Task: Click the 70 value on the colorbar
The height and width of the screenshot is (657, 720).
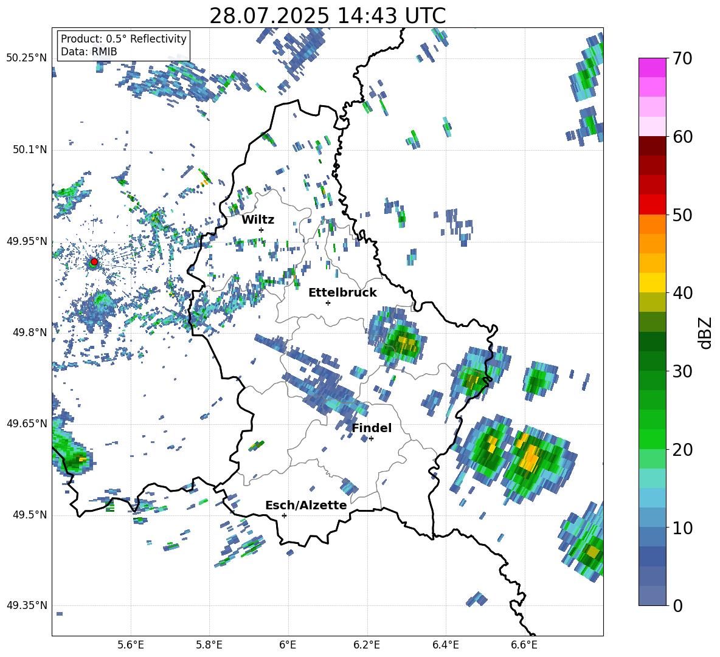Action: click(682, 58)
